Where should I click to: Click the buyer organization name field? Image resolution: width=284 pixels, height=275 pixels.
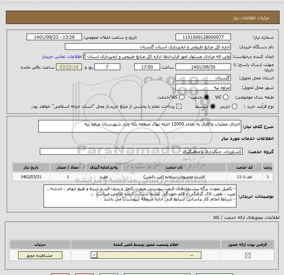148,47
